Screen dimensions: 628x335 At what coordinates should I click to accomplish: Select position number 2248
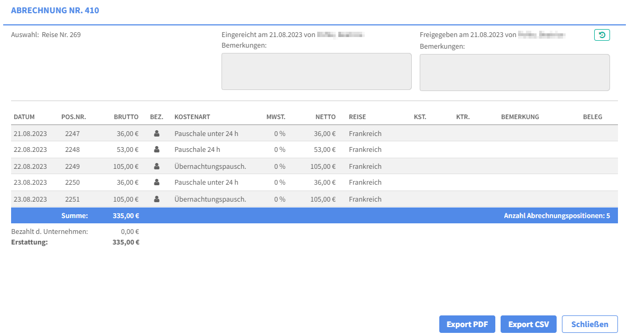pos(72,150)
